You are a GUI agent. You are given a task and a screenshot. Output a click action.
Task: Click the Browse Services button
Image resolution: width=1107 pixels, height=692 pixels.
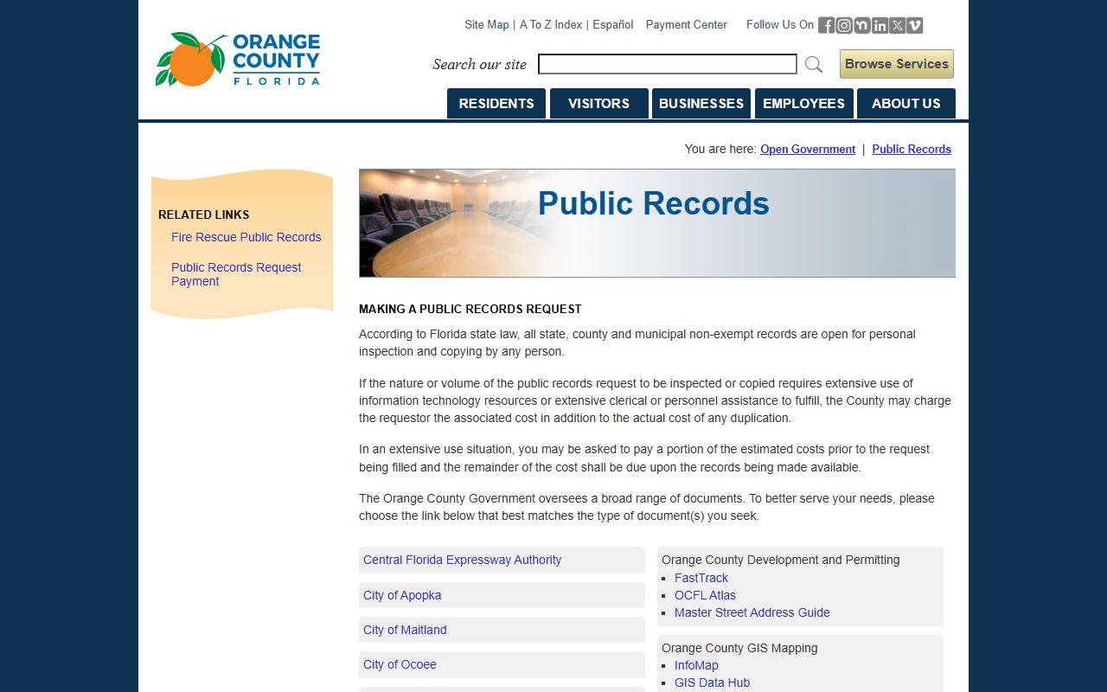coord(897,64)
